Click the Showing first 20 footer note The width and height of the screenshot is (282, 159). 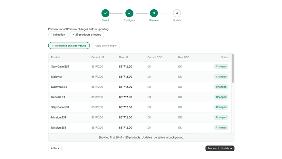[x=141, y=138]
